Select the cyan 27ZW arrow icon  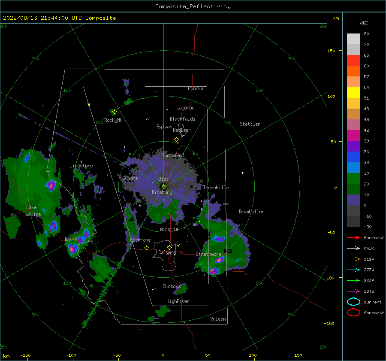coord(353,270)
